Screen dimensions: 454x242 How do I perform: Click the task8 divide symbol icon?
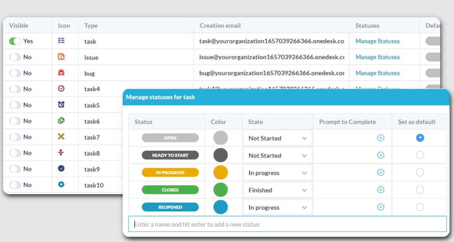click(x=61, y=153)
